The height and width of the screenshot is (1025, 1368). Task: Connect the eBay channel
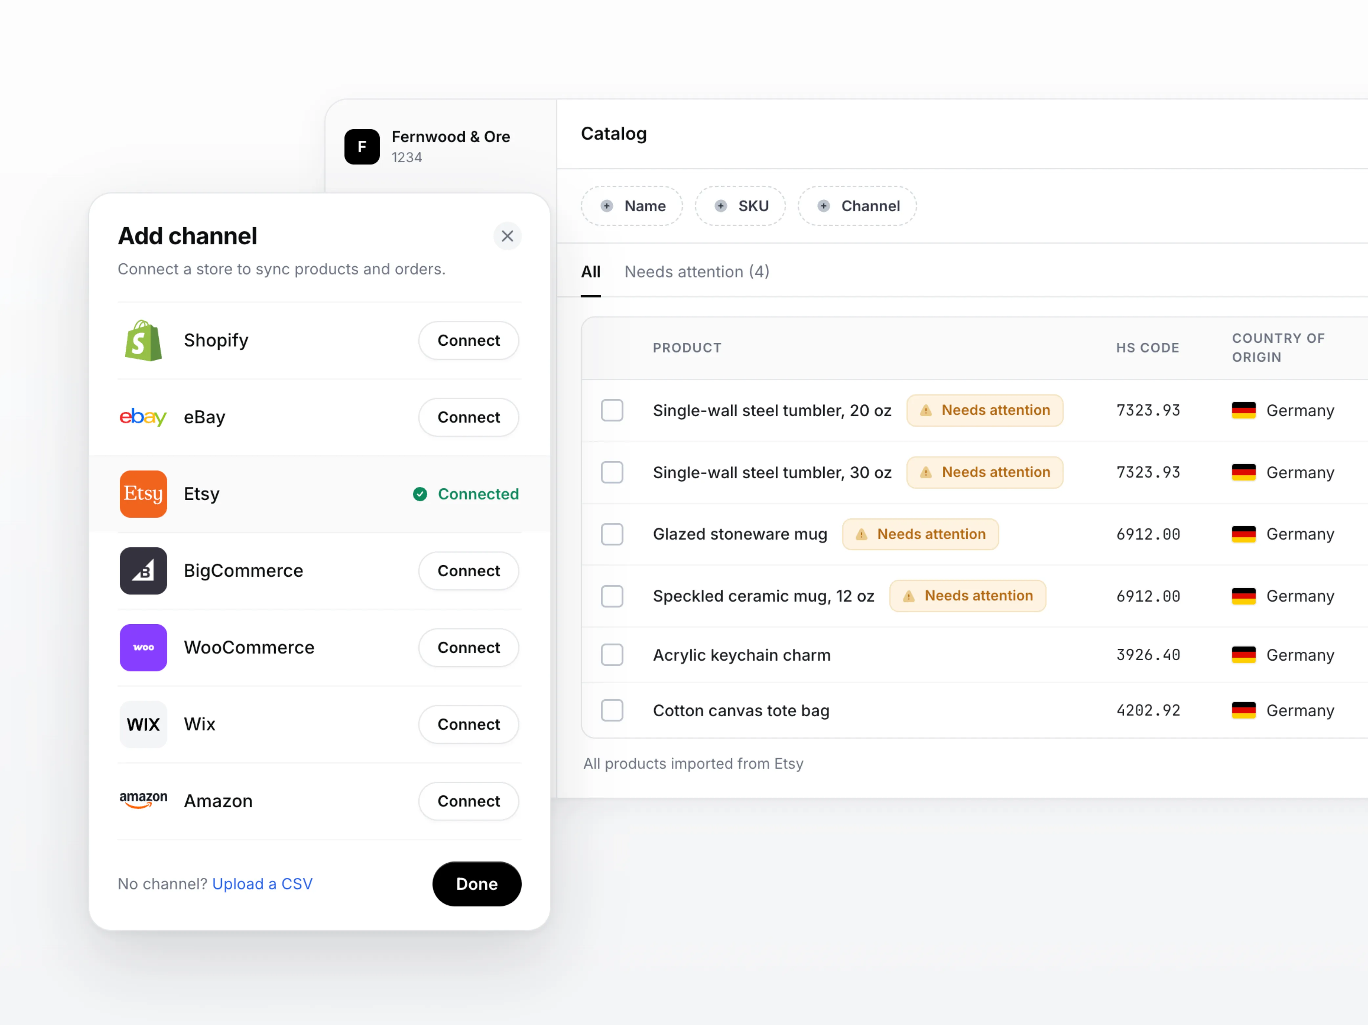tap(469, 417)
